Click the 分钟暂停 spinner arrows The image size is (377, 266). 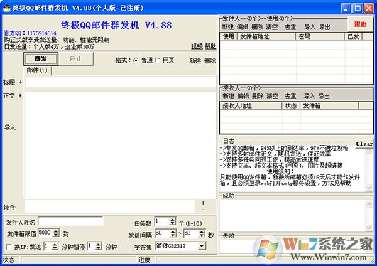(x=98, y=246)
